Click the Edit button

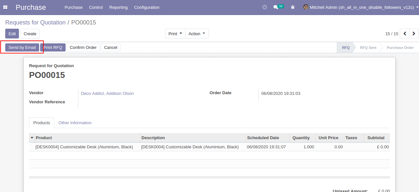[12, 34]
